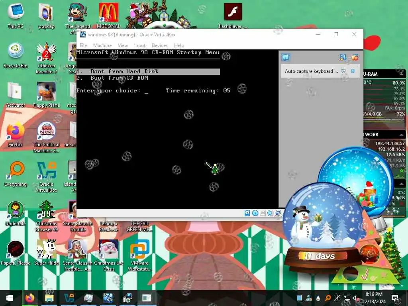
Task: Click the notification center speech-bubble icon in VirtualBox
Action: click(x=286, y=57)
